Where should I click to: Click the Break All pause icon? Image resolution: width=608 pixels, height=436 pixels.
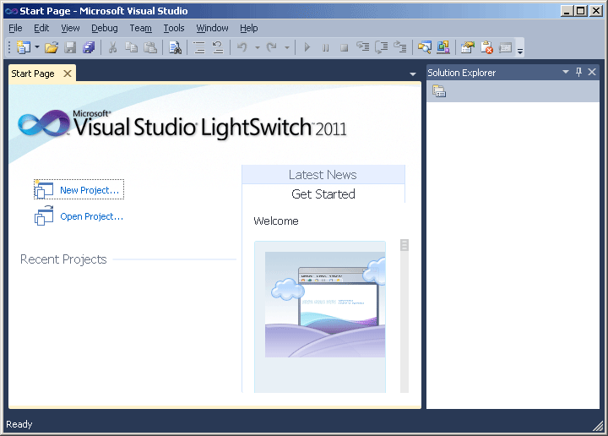326,47
